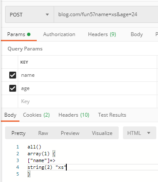Open the Test Results tab
Screen dimensions: 158x182
tap(112, 115)
